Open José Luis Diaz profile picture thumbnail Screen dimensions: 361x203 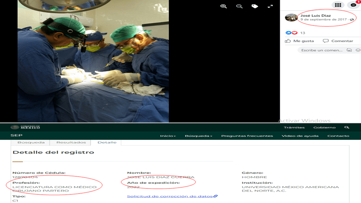291,18
